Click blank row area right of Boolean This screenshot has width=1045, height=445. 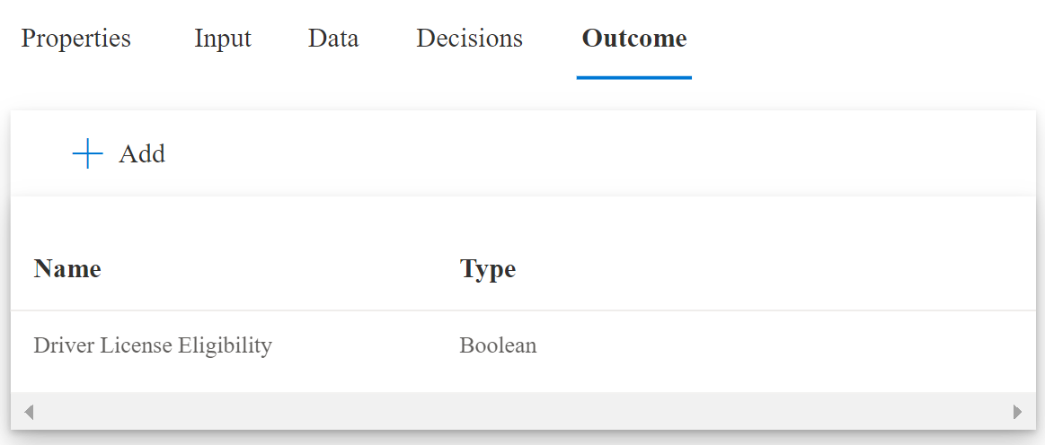(x=764, y=345)
